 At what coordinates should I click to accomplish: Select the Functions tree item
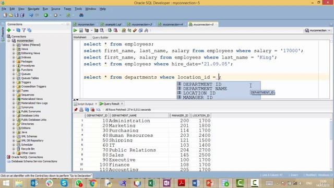27,70
